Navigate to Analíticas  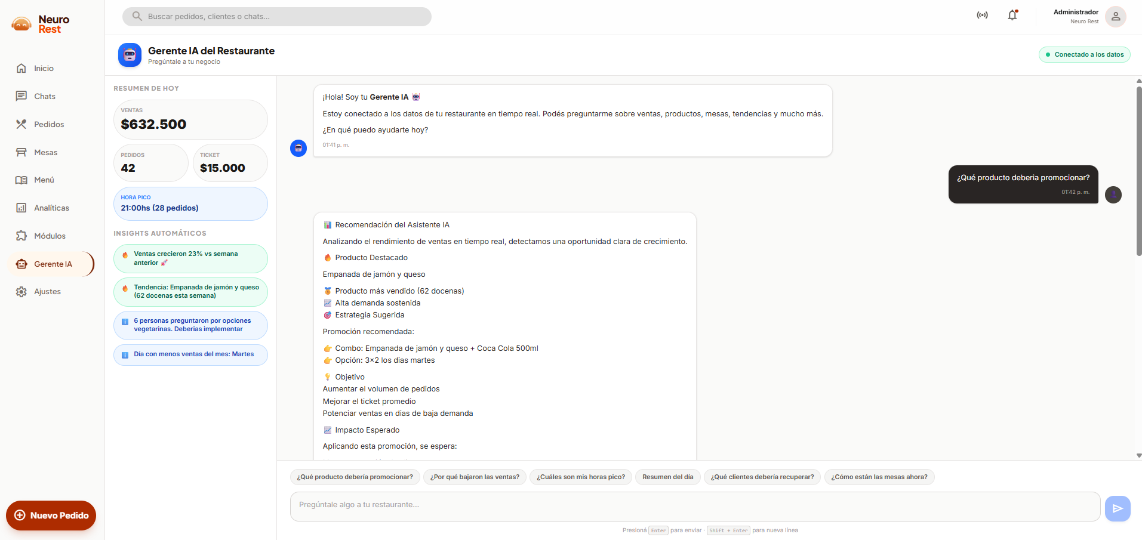[51, 208]
